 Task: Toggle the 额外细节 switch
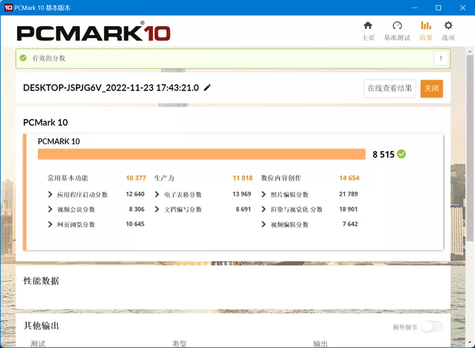tap(433, 327)
